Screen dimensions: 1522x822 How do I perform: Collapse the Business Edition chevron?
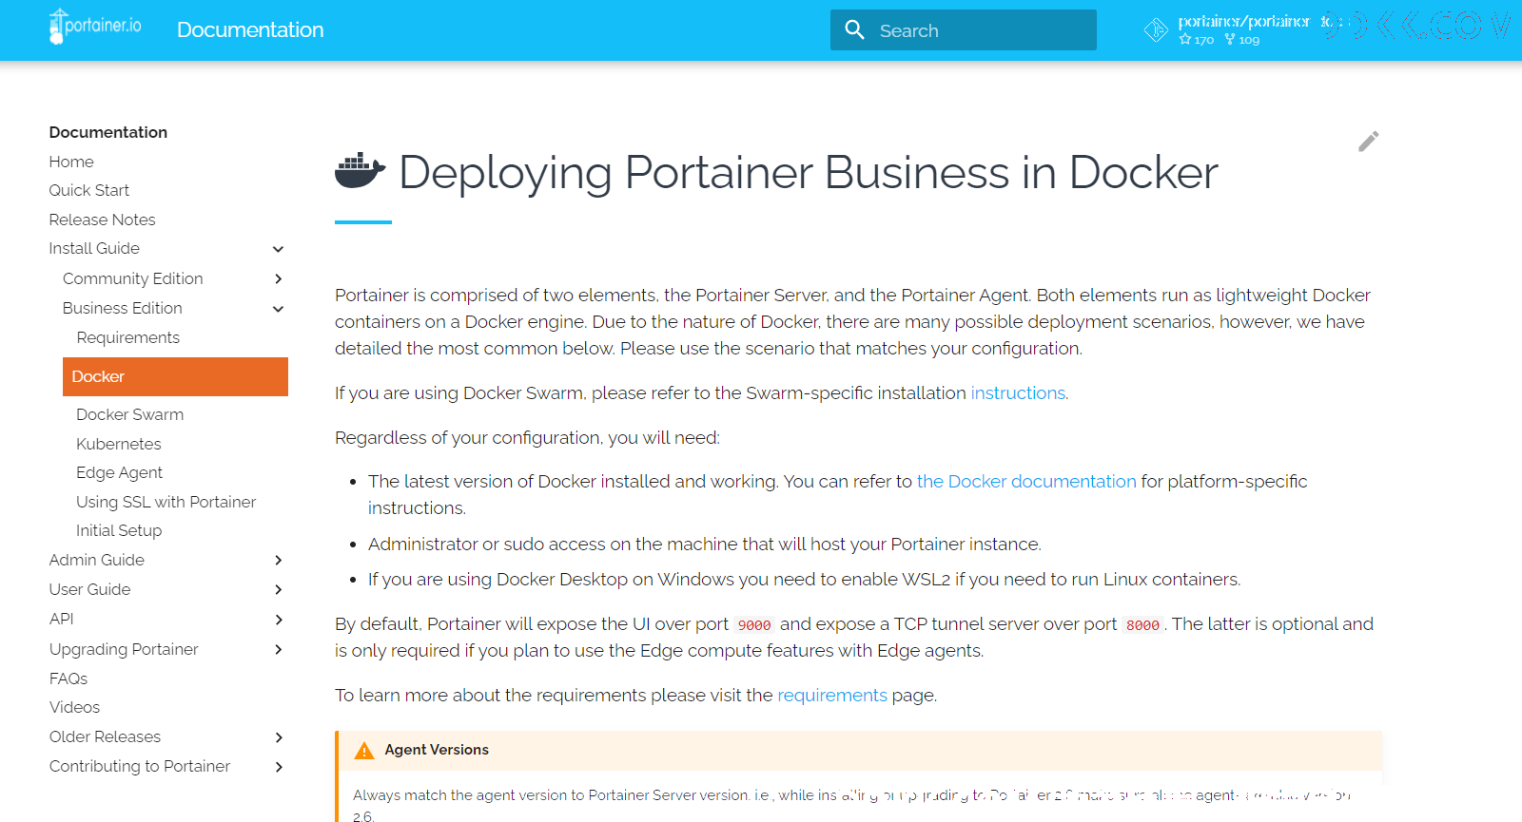[x=278, y=309]
